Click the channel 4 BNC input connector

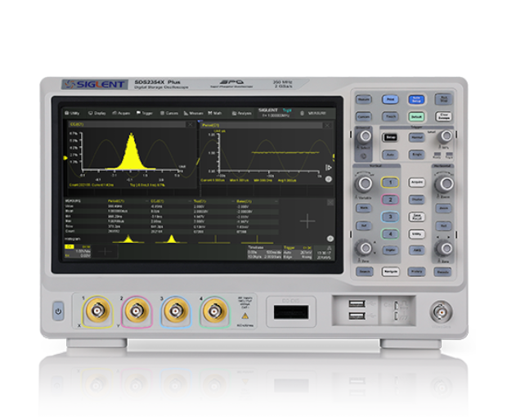point(215,310)
